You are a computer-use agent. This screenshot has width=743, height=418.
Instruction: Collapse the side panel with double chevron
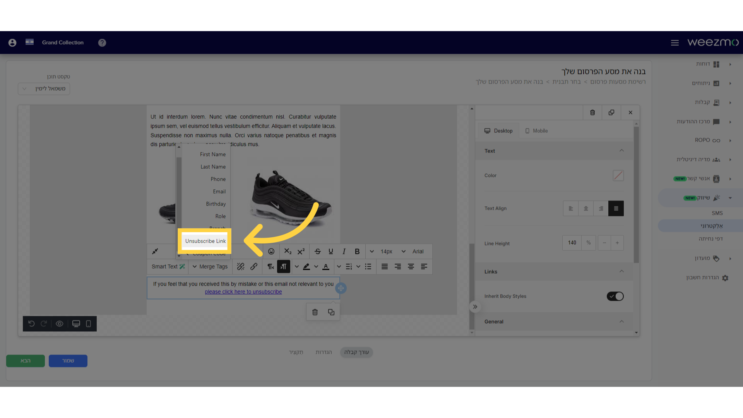click(475, 307)
